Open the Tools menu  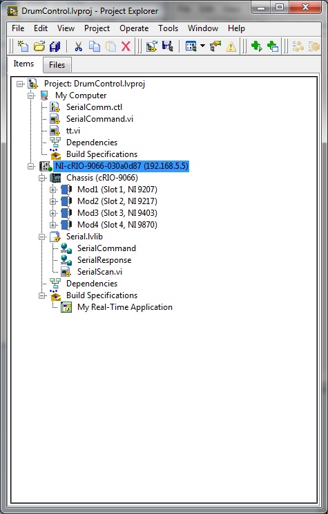(168, 28)
